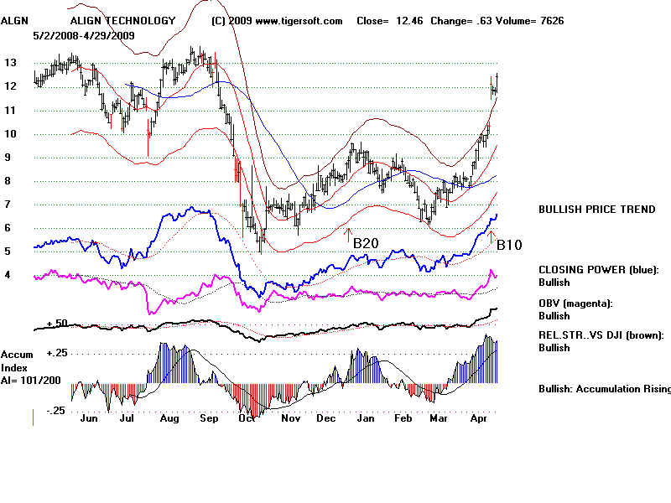
Task: Click the +.50 level label
Action: click(x=57, y=324)
